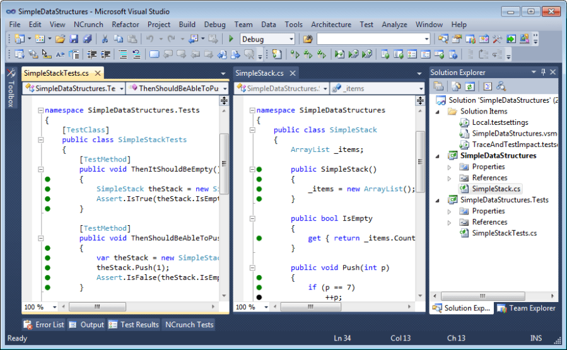Open the Output panel tab

86,325
